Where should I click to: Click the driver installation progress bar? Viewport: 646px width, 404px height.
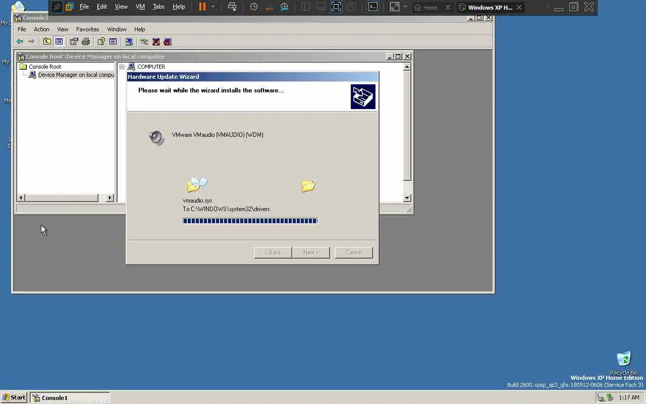click(x=250, y=221)
